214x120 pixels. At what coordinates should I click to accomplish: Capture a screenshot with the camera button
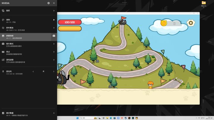(x=54, y=36)
